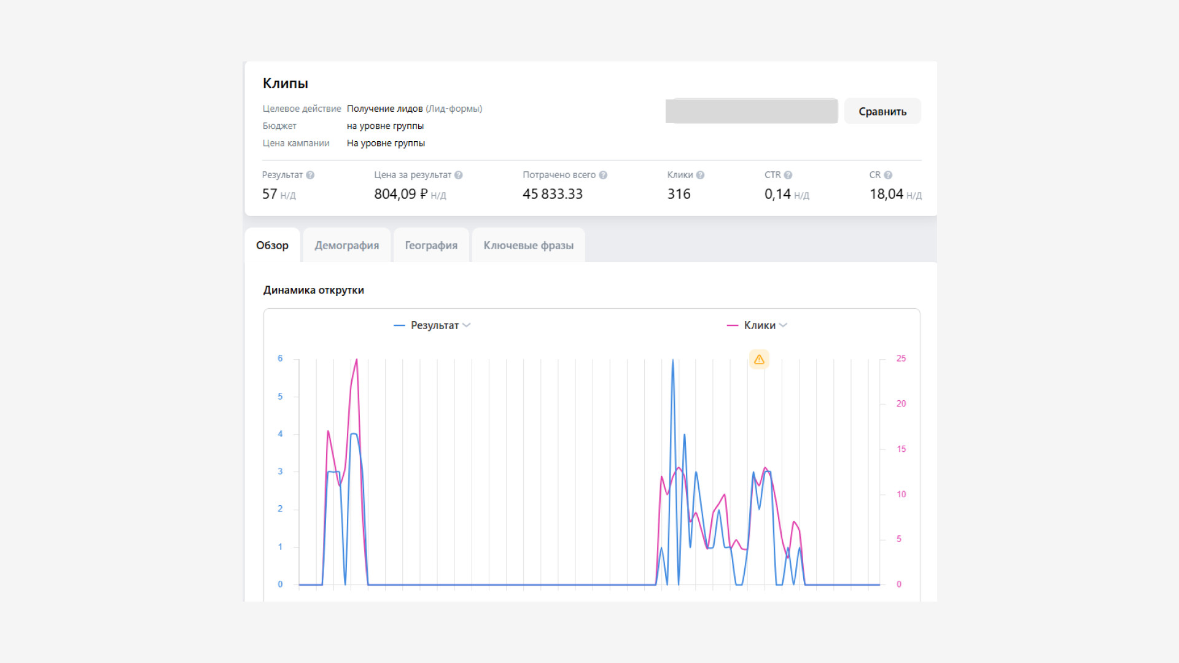
Task: Open the Результат chart series dropdown
Action: [466, 325]
